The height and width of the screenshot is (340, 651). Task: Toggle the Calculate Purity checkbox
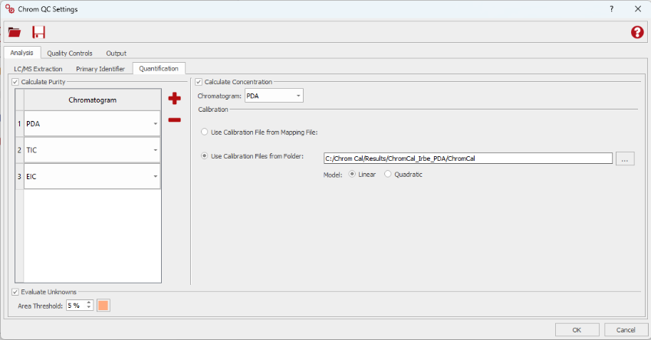pos(16,81)
